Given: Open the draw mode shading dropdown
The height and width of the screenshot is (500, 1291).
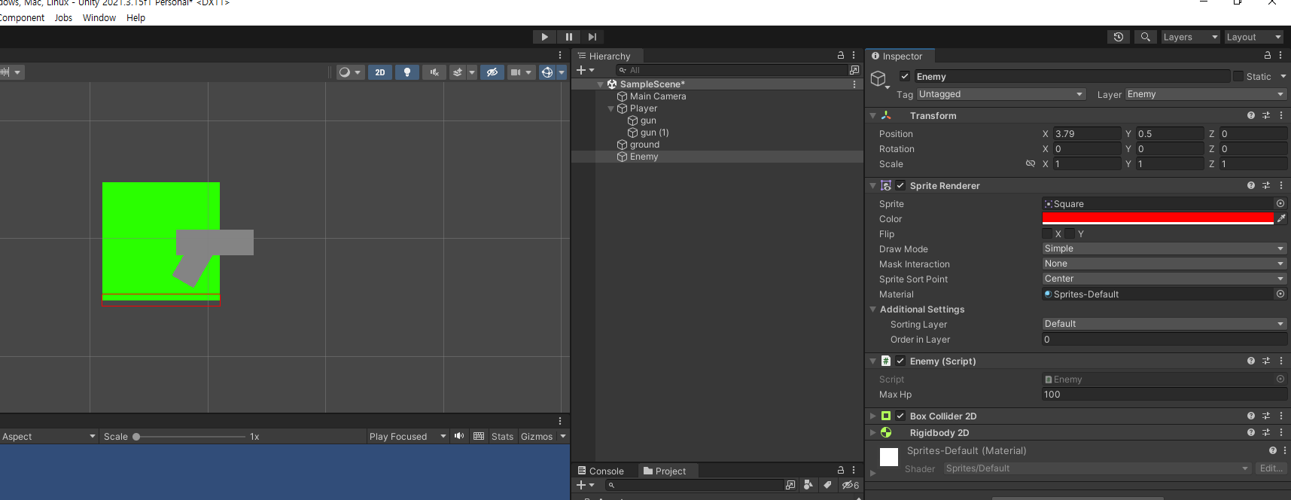Looking at the screenshot, I should coord(350,72).
